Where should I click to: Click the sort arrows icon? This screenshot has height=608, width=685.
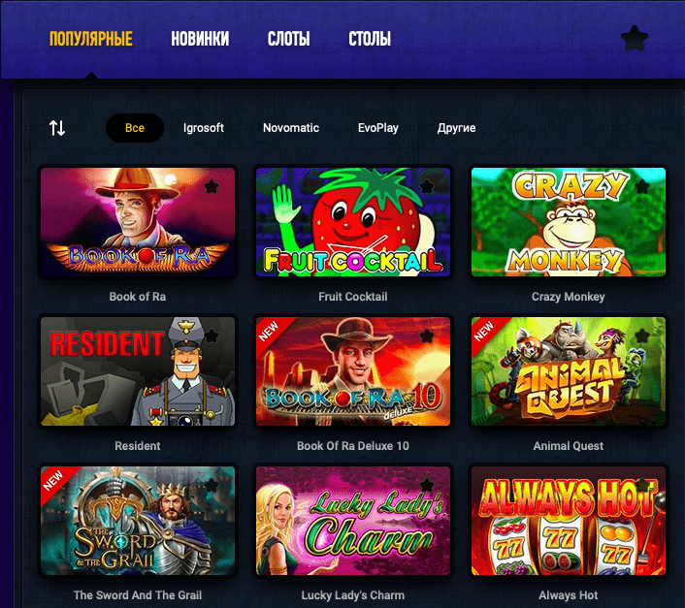[x=57, y=128]
